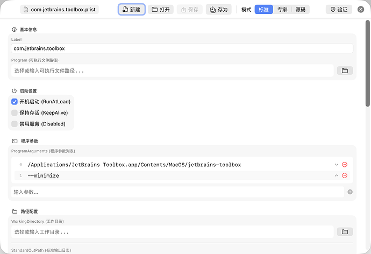Close the editor with the X icon
Viewport: 371px width, 254px height.
point(361,10)
